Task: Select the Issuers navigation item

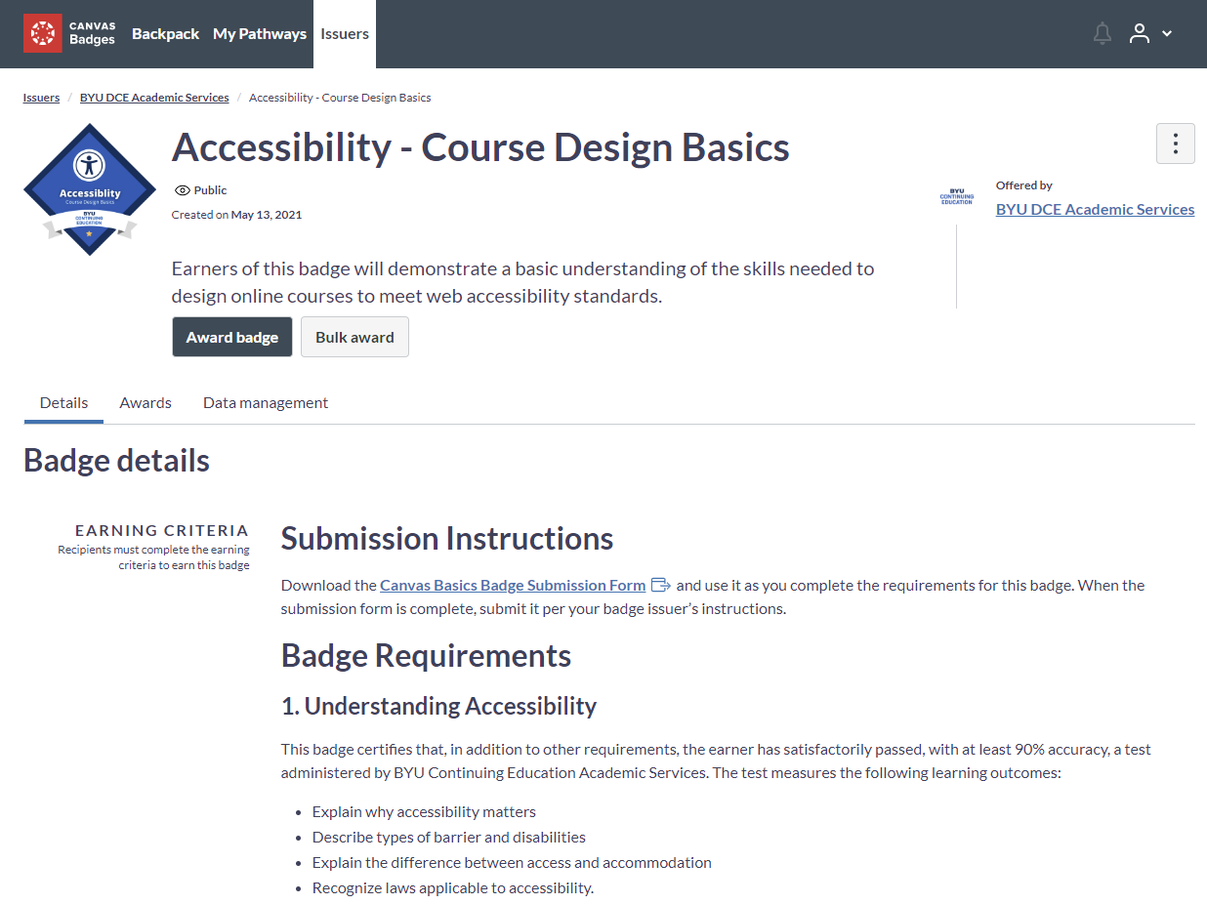Action: 345,33
